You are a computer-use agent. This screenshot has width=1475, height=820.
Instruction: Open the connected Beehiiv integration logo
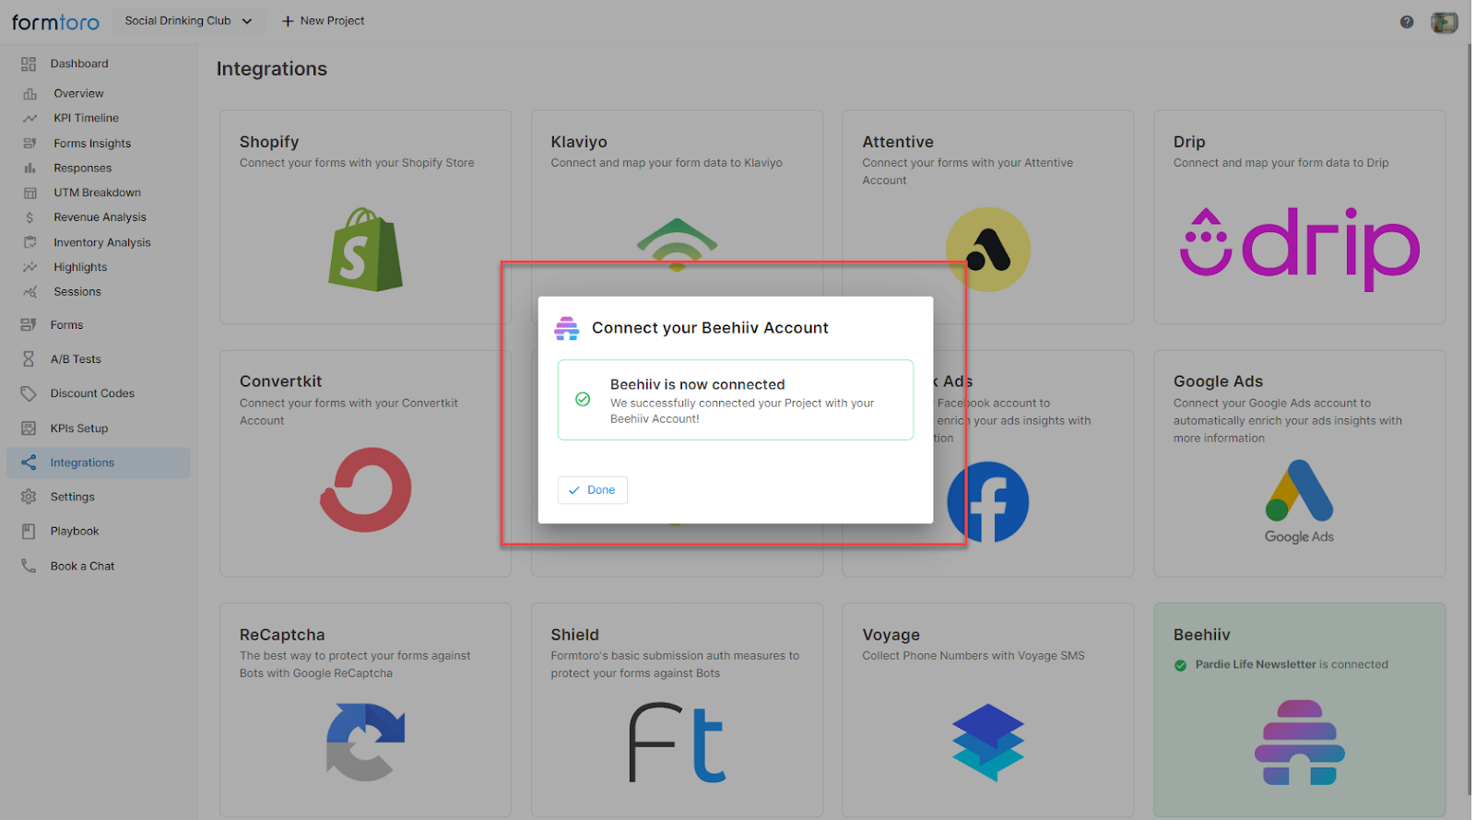click(1299, 743)
